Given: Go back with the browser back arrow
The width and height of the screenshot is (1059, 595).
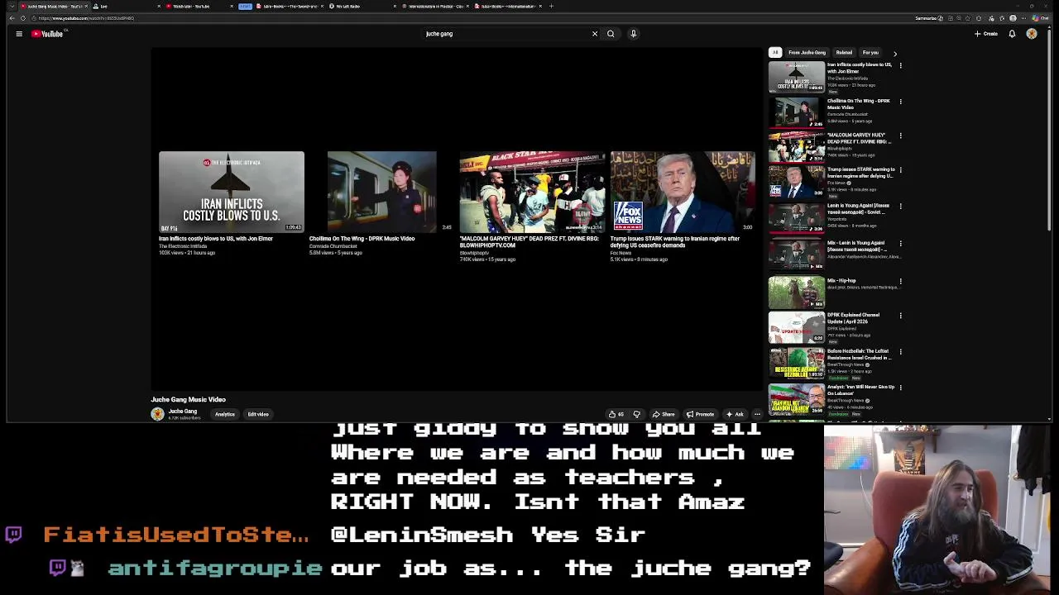Looking at the screenshot, I should 12,18.
